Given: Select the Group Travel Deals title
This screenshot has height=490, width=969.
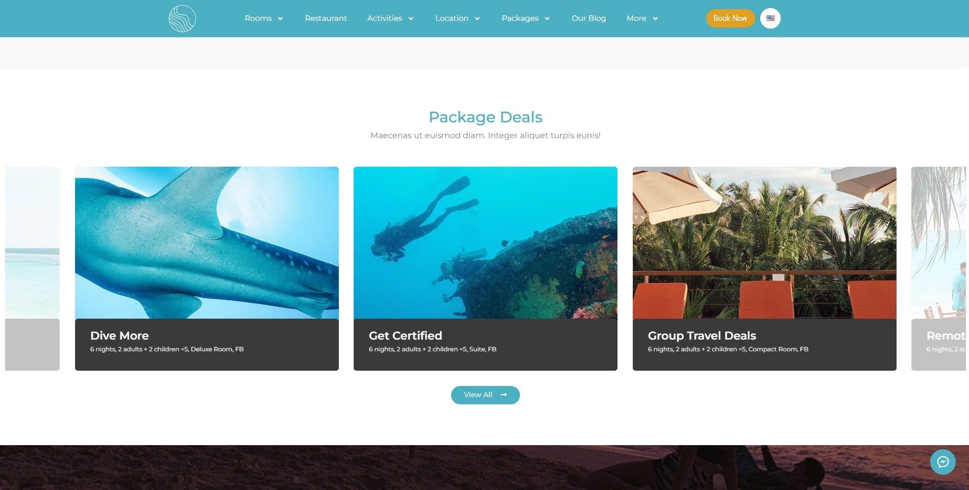Looking at the screenshot, I should point(702,336).
